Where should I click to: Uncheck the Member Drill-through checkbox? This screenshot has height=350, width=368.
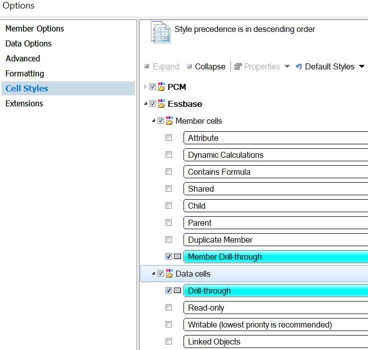[168, 257]
